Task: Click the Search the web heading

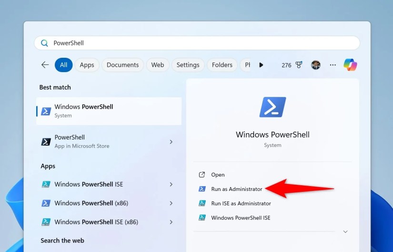Action: click(x=62, y=241)
